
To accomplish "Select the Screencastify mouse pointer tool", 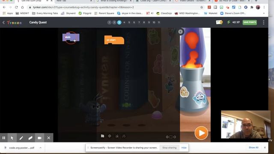I will point(12,138).
